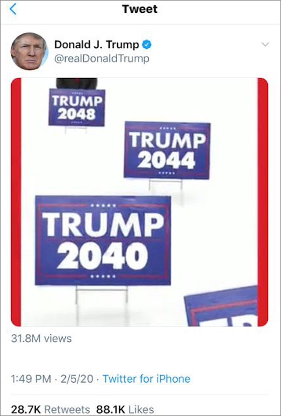View the 88.1K Likes list

(125, 409)
